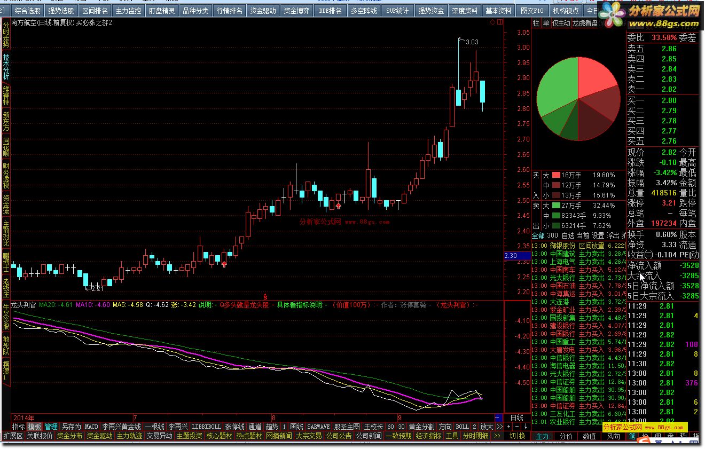The width and height of the screenshot is (705, 449).
Task: Open the 日线 period selector
Action: (x=517, y=418)
